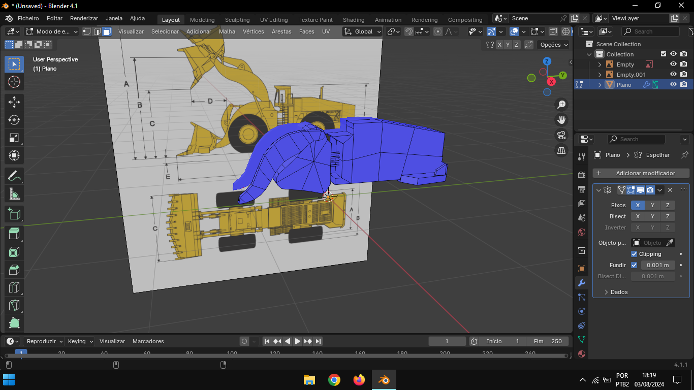The height and width of the screenshot is (390, 694).
Task: Open the Ficheiro menu
Action: coord(28,18)
